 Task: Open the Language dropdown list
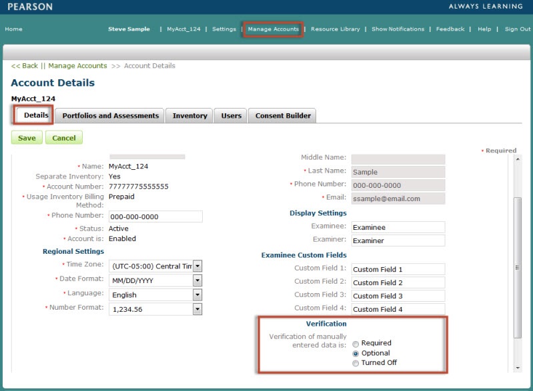point(197,294)
